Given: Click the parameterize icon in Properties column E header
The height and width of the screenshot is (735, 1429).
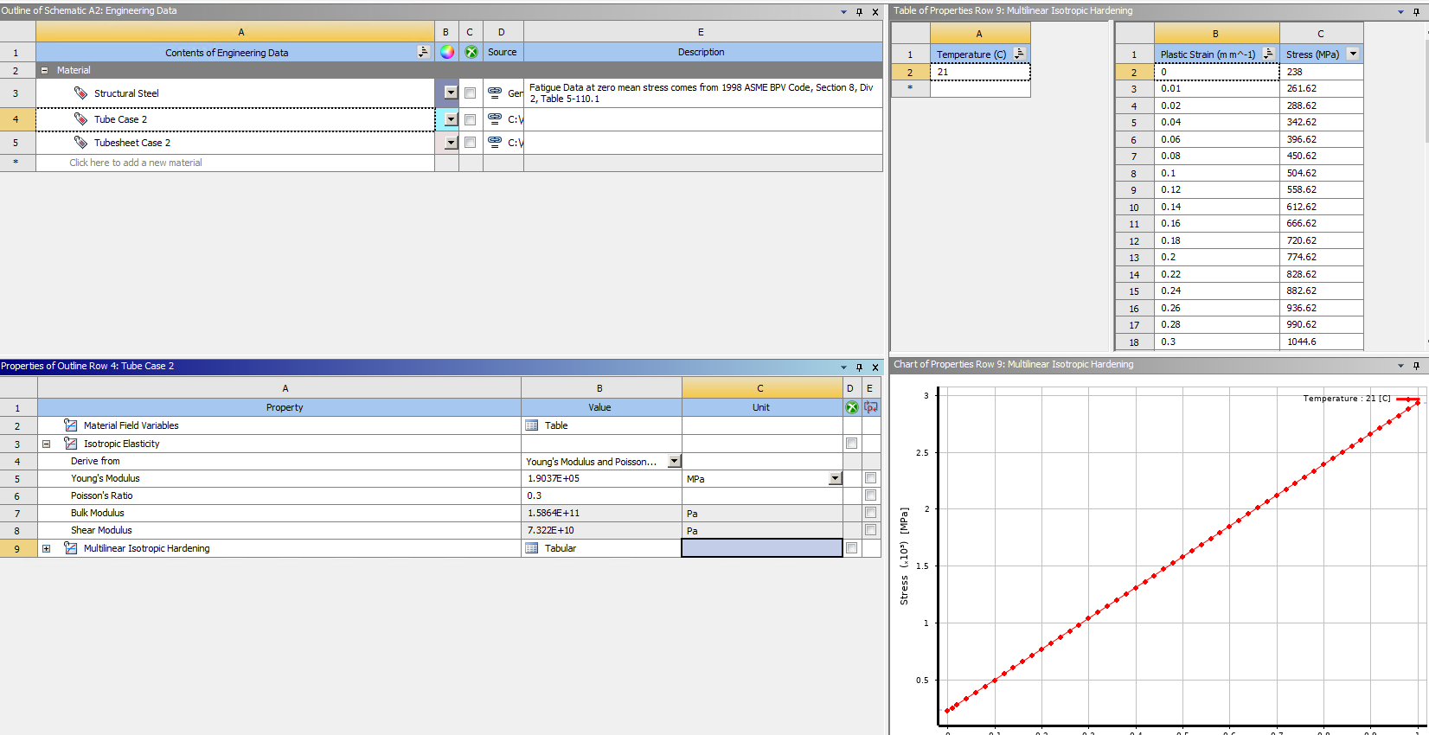Looking at the screenshot, I should [x=870, y=407].
